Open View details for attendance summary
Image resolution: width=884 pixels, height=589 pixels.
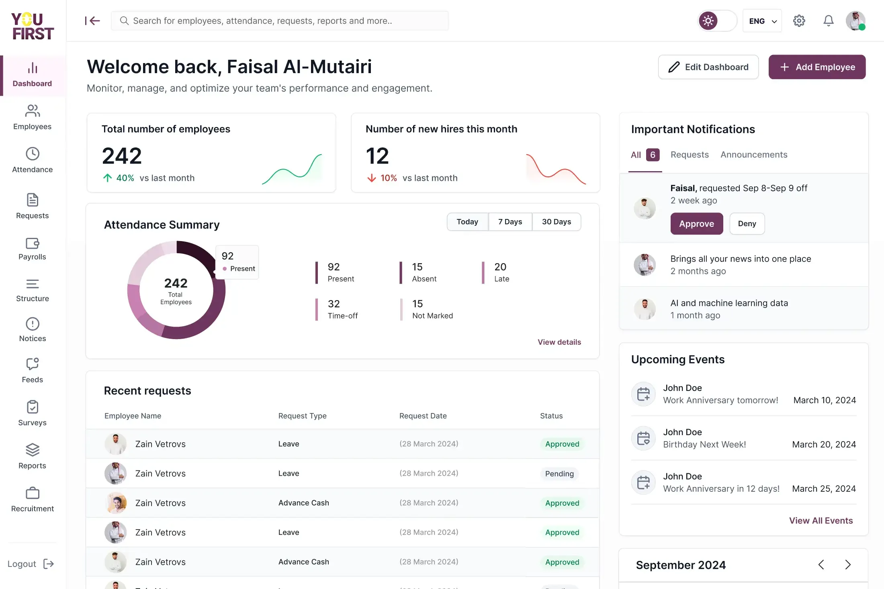click(x=559, y=342)
